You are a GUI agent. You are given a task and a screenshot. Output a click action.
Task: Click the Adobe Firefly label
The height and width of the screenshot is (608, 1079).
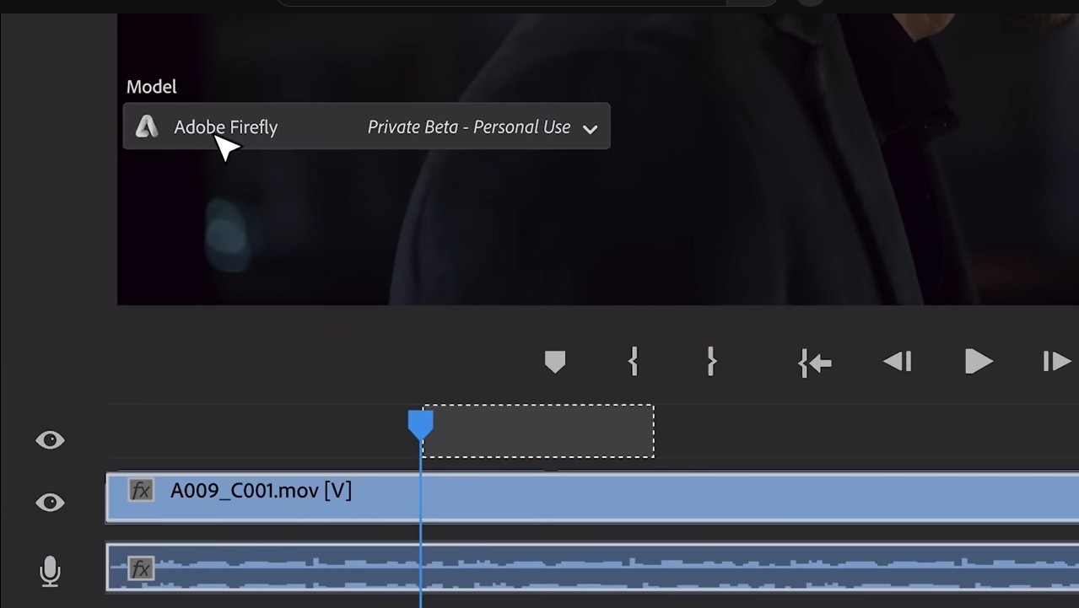[x=225, y=126]
